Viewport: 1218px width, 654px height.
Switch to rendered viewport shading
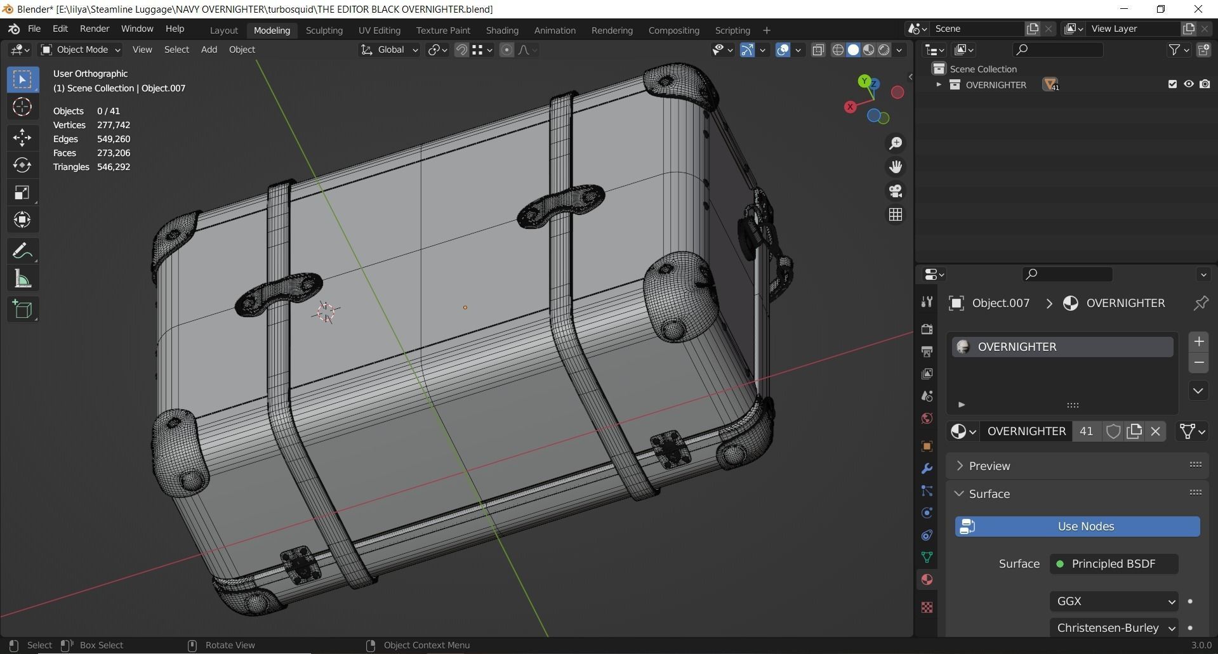(884, 49)
